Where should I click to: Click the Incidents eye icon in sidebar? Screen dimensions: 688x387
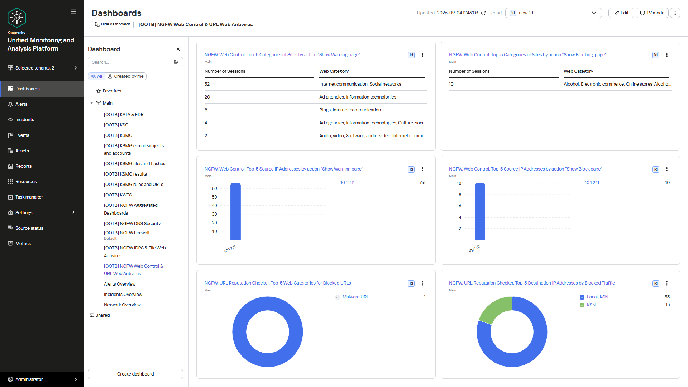[10, 120]
